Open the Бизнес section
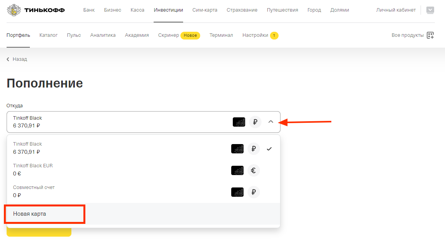The width and height of the screenshot is (445, 244). click(113, 10)
